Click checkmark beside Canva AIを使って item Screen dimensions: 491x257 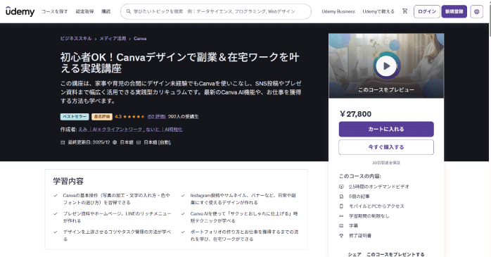(183, 214)
